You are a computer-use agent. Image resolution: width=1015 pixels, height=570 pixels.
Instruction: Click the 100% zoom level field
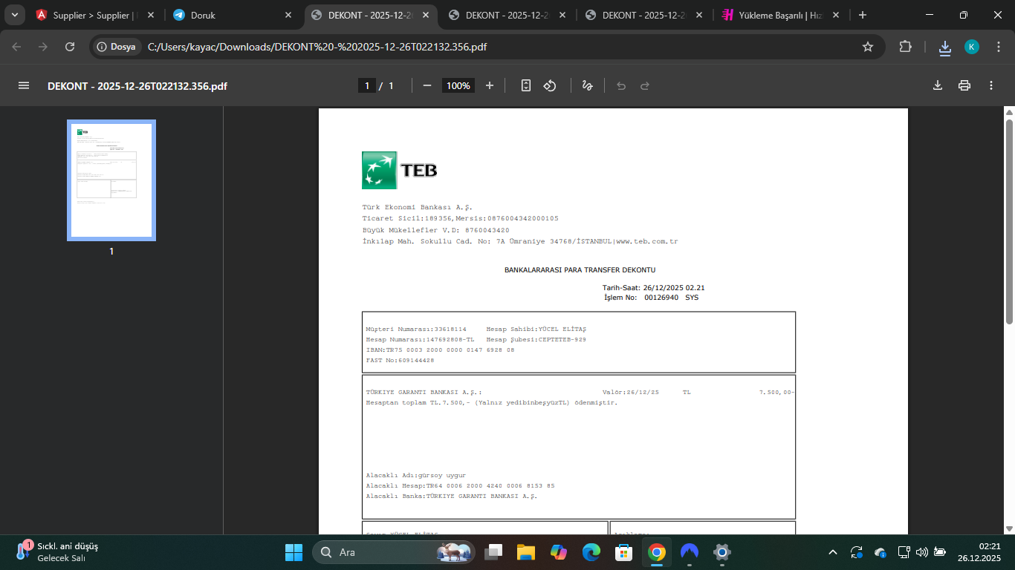coord(458,85)
